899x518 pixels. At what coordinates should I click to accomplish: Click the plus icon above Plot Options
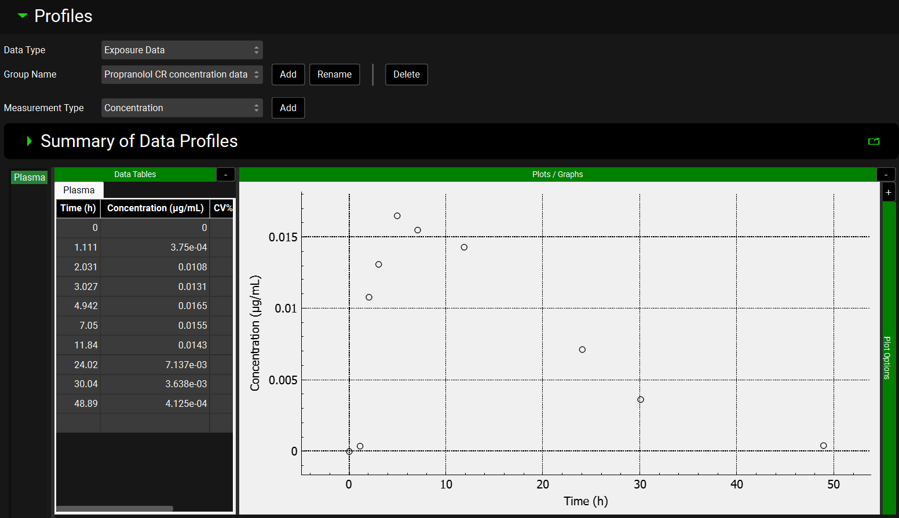(888, 192)
